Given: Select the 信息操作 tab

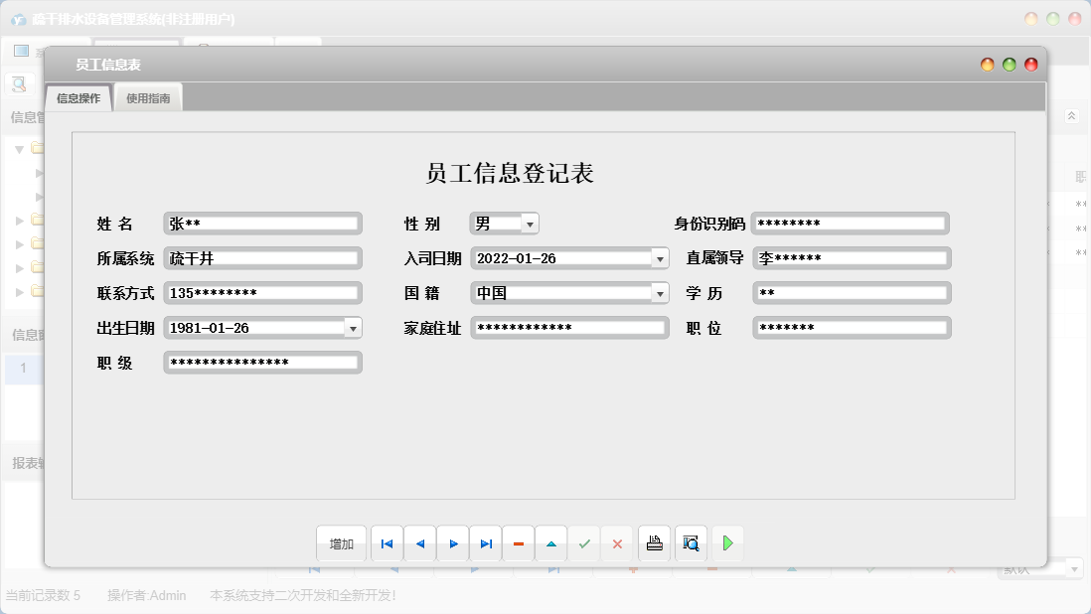Looking at the screenshot, I should [78, 98].
